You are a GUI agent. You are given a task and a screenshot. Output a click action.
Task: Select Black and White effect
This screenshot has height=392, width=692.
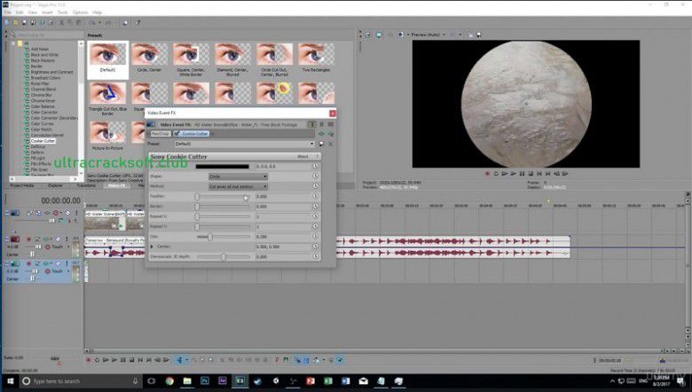(44, 55)
